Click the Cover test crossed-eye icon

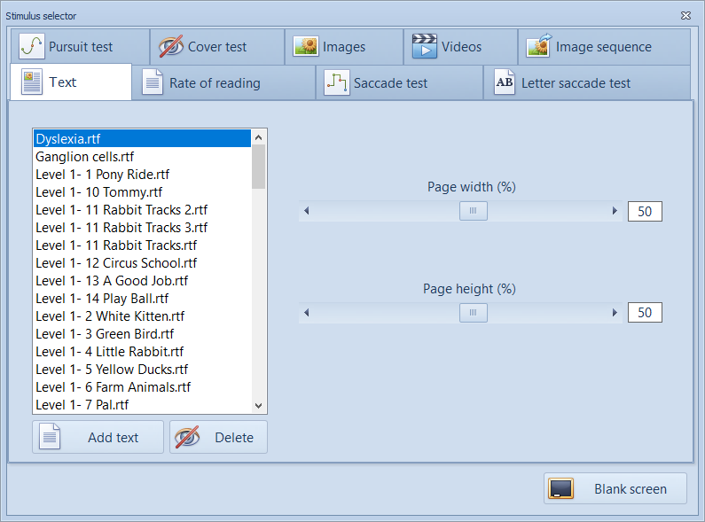tap(171, 47)
